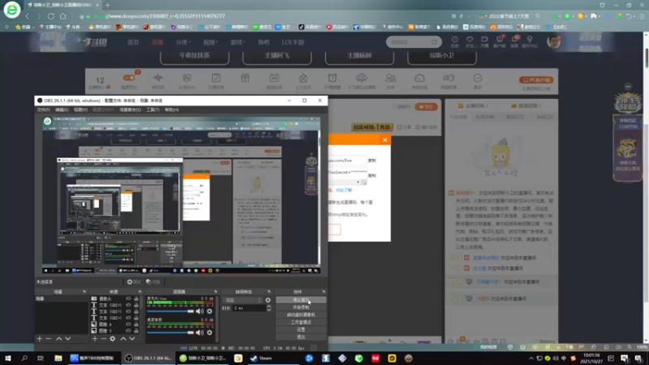Go to browser home page
Screen dimensions: 649x365
pyautogui.click(x=63, y=16)
